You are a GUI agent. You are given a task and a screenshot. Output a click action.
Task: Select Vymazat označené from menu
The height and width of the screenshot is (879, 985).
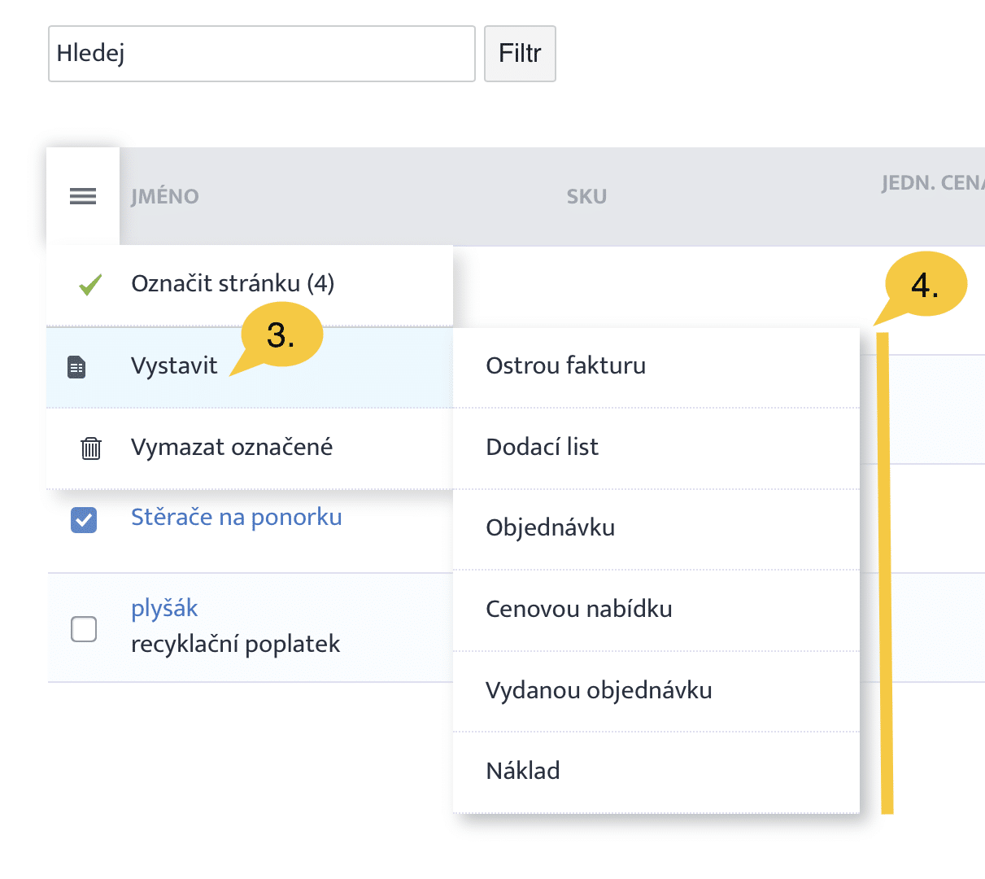coord(232,448)
